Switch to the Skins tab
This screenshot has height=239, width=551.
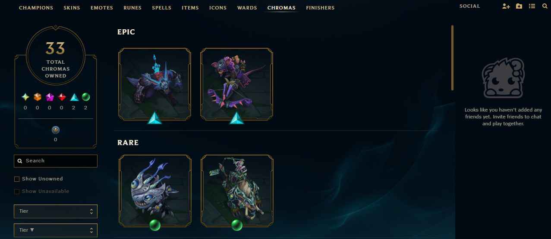click(x=72, y=8)
